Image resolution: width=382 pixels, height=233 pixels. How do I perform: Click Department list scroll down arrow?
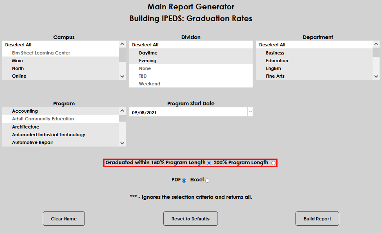coord(376,76)
